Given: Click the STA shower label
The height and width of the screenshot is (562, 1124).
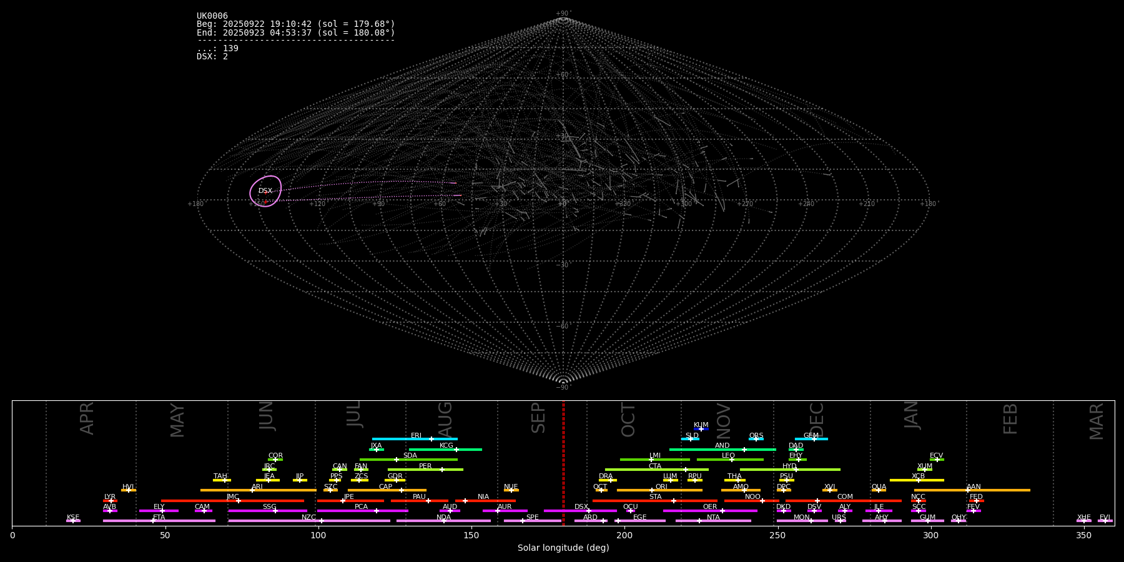Looking at the screenshot, I should [655, 497].
